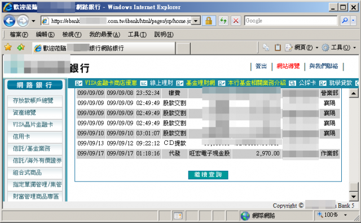Open a new blank tab button
The width and height of the screenshot is (361, 223).
point(183,48)
